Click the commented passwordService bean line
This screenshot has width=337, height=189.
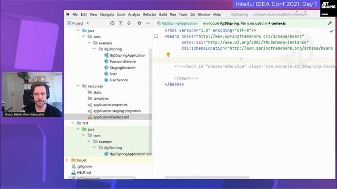click(255, 67)
